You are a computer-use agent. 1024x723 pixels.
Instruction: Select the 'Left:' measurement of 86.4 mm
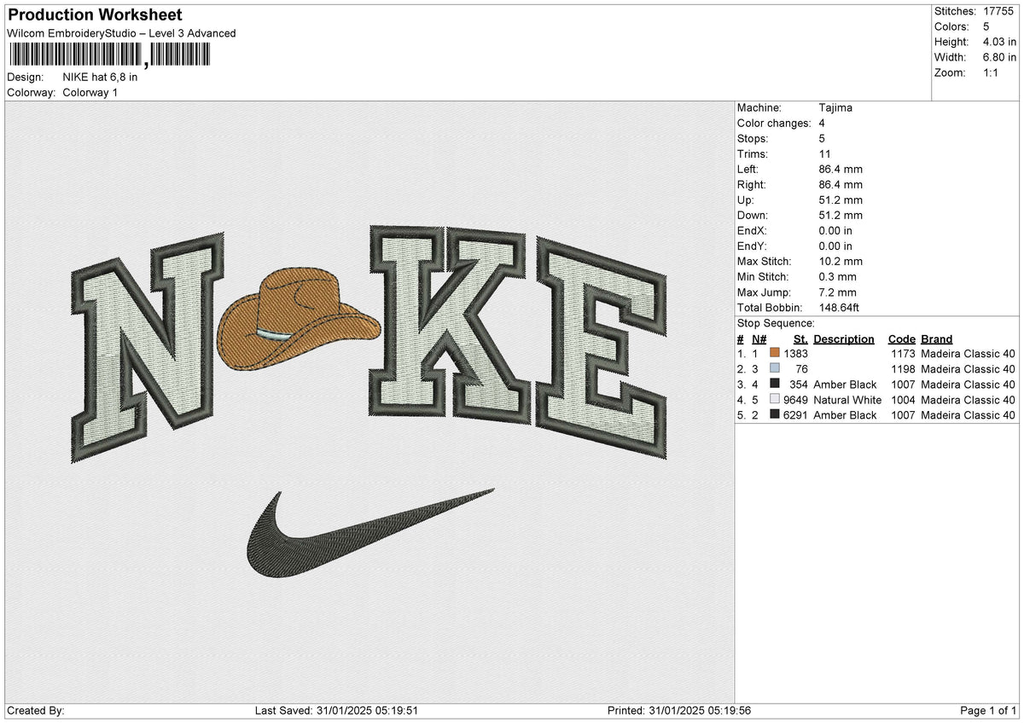pyautogui.click(x=841, y=169)
